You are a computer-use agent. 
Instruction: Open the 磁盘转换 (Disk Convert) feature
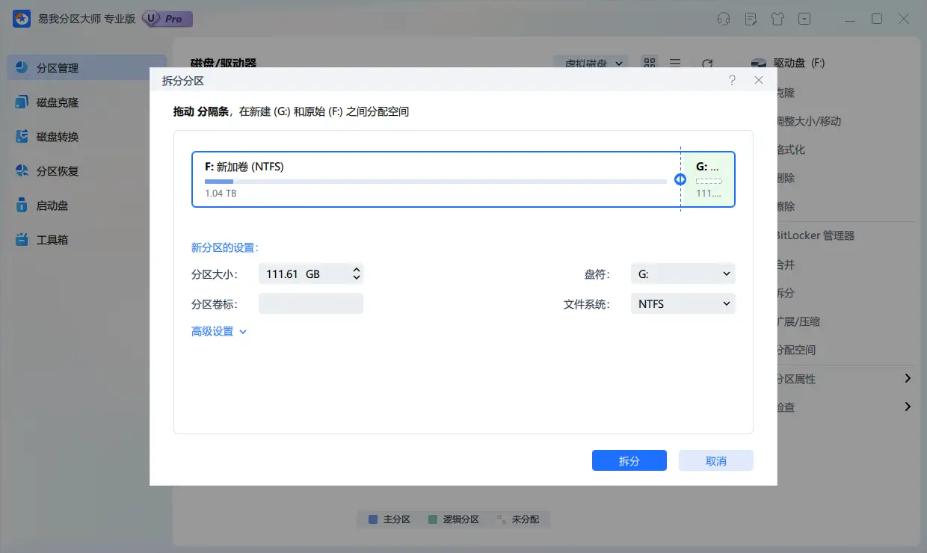(x=58, y=136)
